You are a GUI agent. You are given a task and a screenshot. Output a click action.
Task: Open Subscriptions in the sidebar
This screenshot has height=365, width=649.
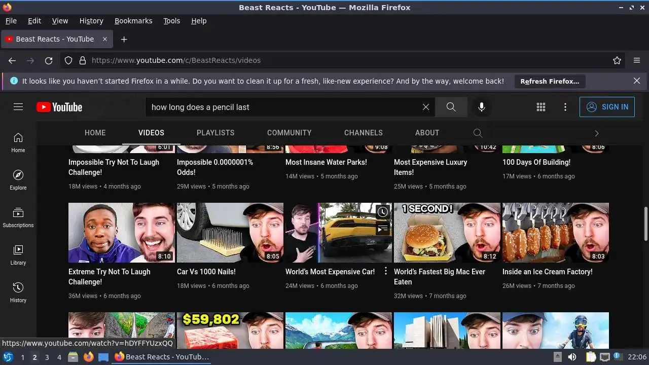coord(18,217)
